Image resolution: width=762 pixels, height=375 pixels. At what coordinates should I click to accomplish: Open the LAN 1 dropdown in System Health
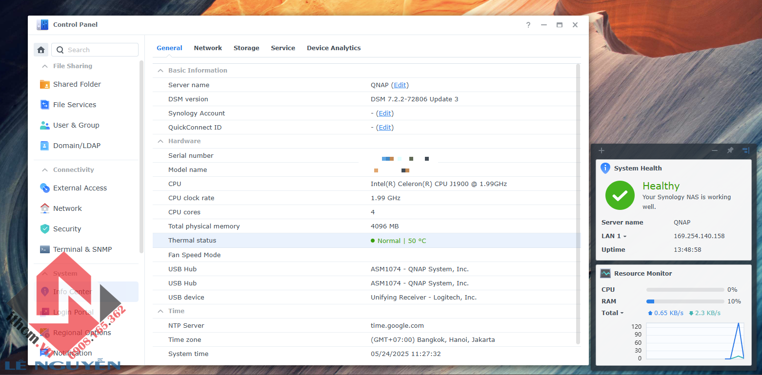(x=614, y=236)
